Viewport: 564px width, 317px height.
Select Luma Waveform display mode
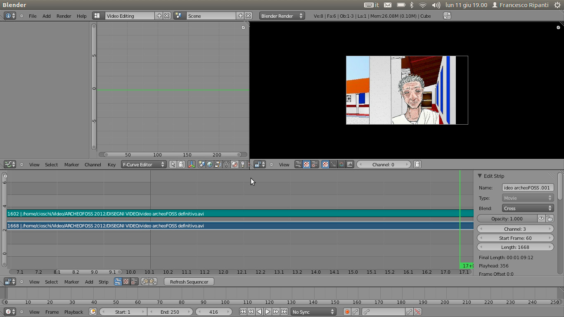pos(333,164)
